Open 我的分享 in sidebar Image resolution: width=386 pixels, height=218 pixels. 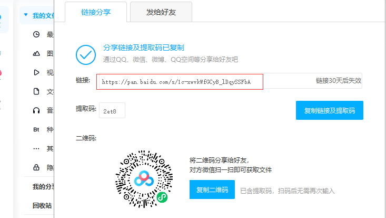click(43, 187)
